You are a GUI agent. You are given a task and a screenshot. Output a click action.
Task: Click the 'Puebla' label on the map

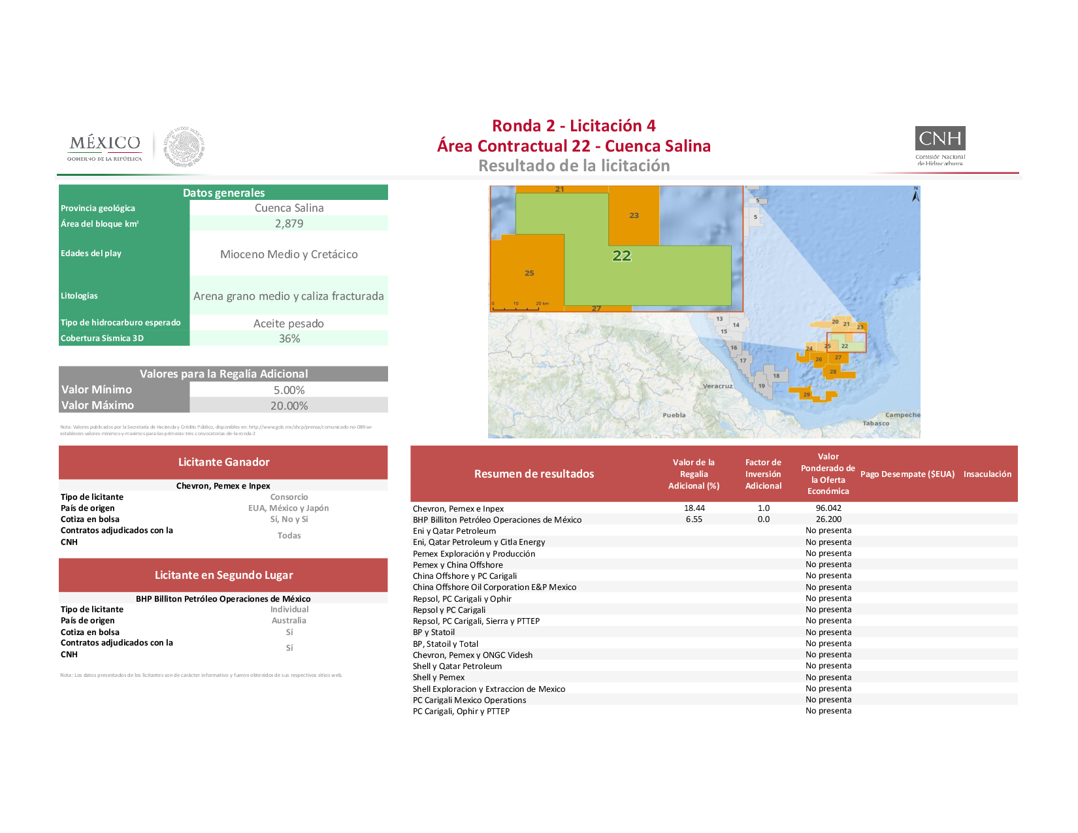coord(674,415)
